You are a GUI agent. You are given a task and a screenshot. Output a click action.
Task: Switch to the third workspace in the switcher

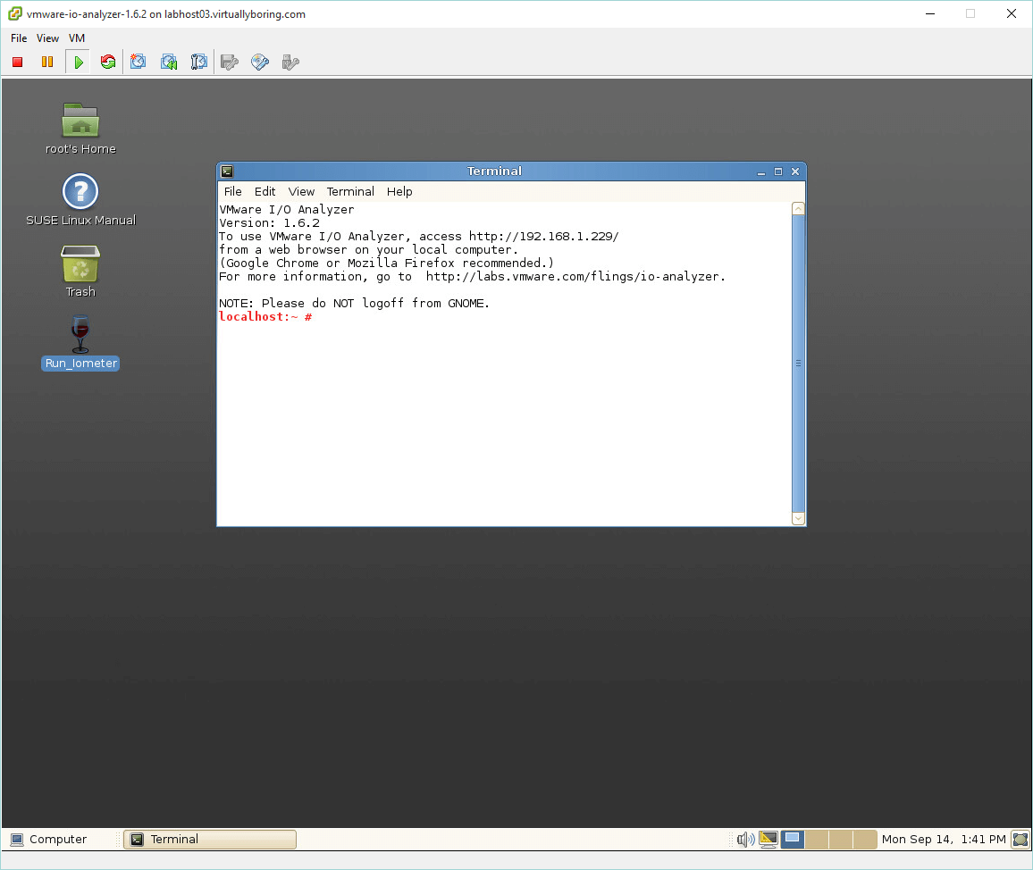point(841,839)
